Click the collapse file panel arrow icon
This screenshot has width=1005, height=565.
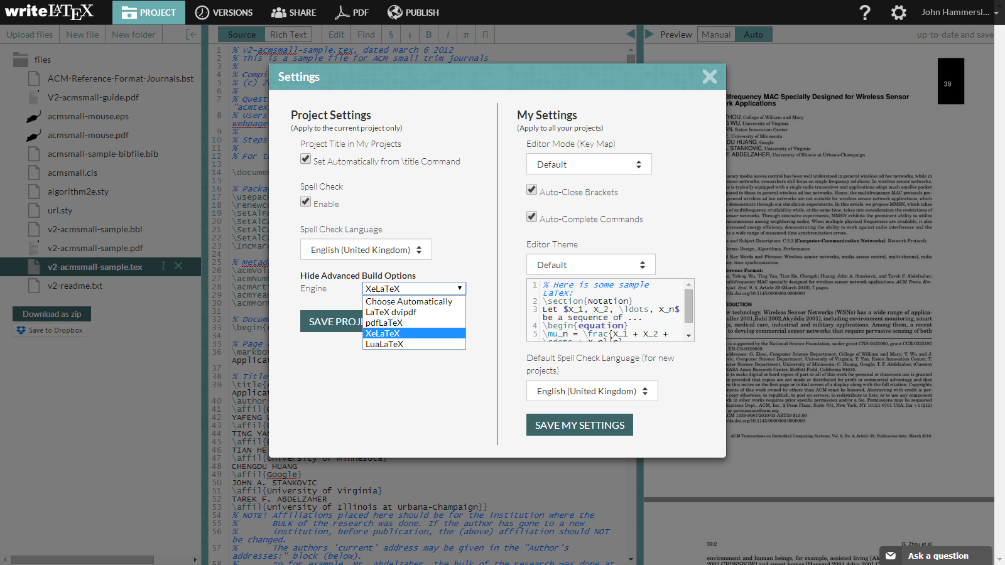[x=192, y=35]
